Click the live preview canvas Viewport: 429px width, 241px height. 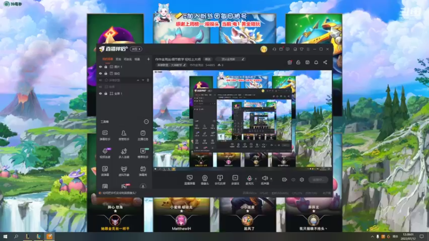click(x=242, y=119)
